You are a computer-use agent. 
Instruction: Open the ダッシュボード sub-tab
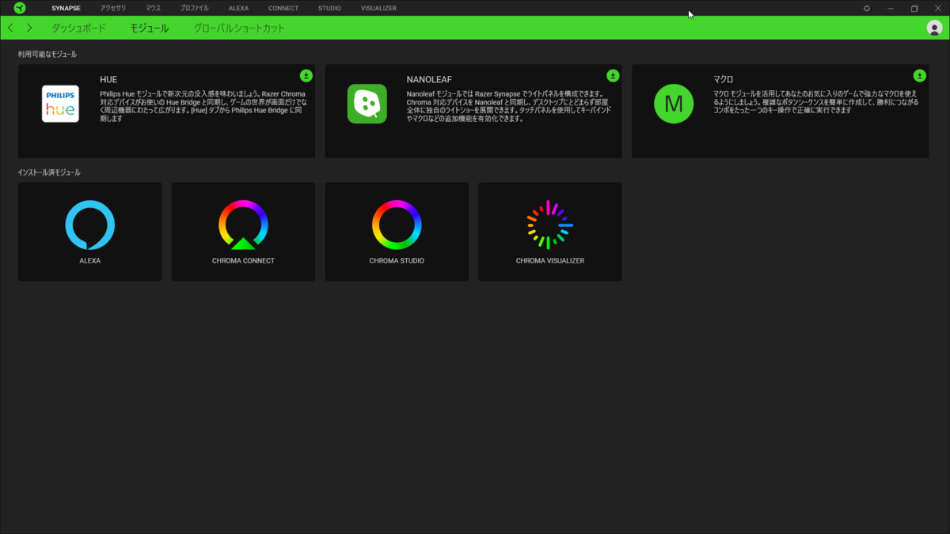pyautogui.click(x=78, y=28)
